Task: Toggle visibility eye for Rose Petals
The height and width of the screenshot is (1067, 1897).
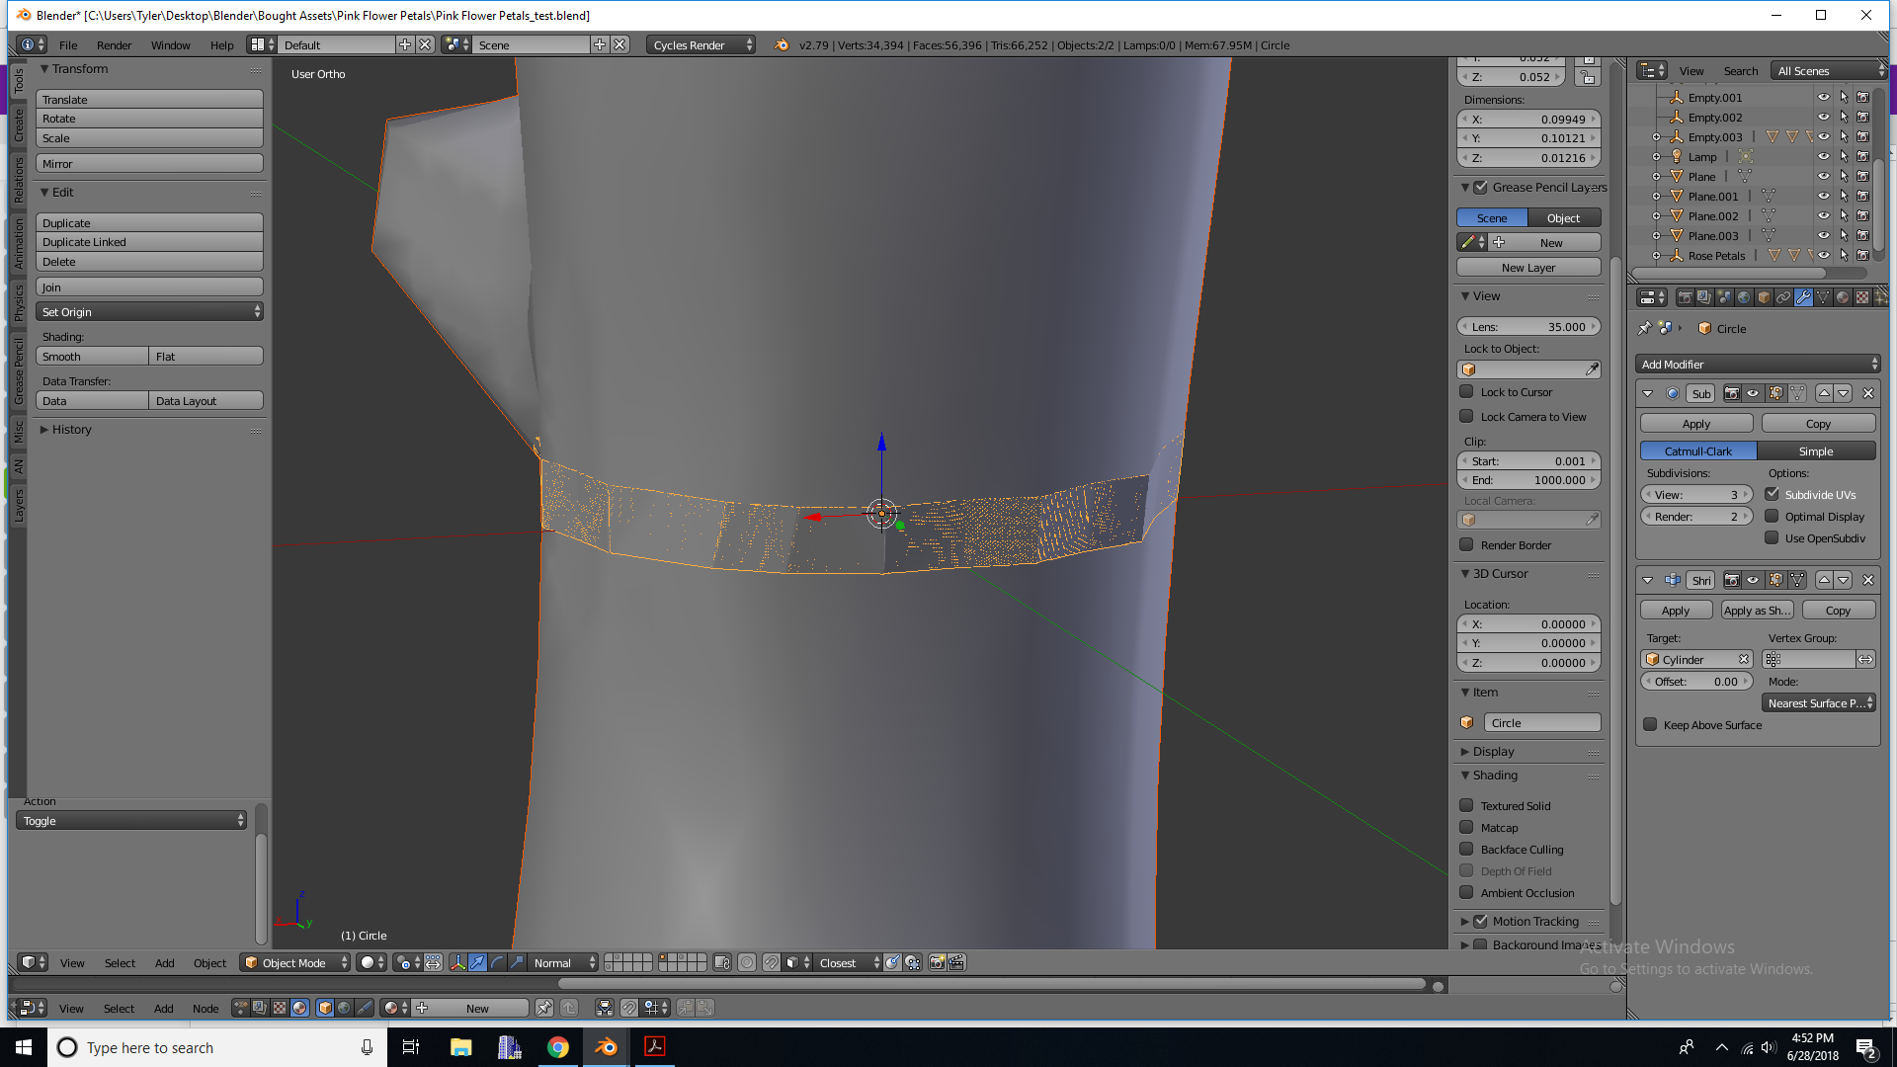Action: (1824, 255)
